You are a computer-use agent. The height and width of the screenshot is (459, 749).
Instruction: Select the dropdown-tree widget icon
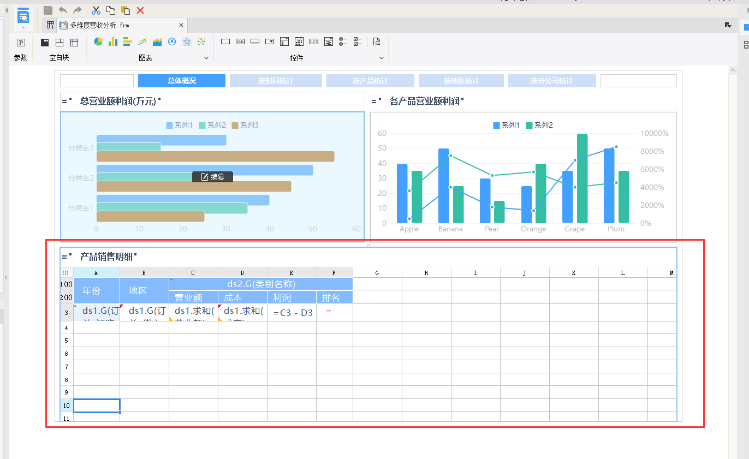pos(284,41)
